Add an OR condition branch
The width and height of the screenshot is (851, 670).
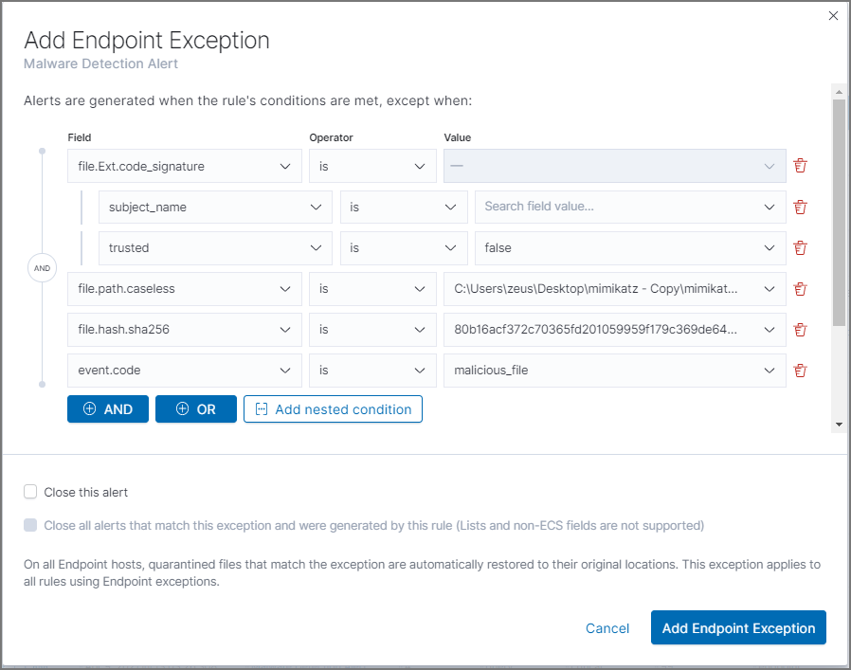point(195,408)
